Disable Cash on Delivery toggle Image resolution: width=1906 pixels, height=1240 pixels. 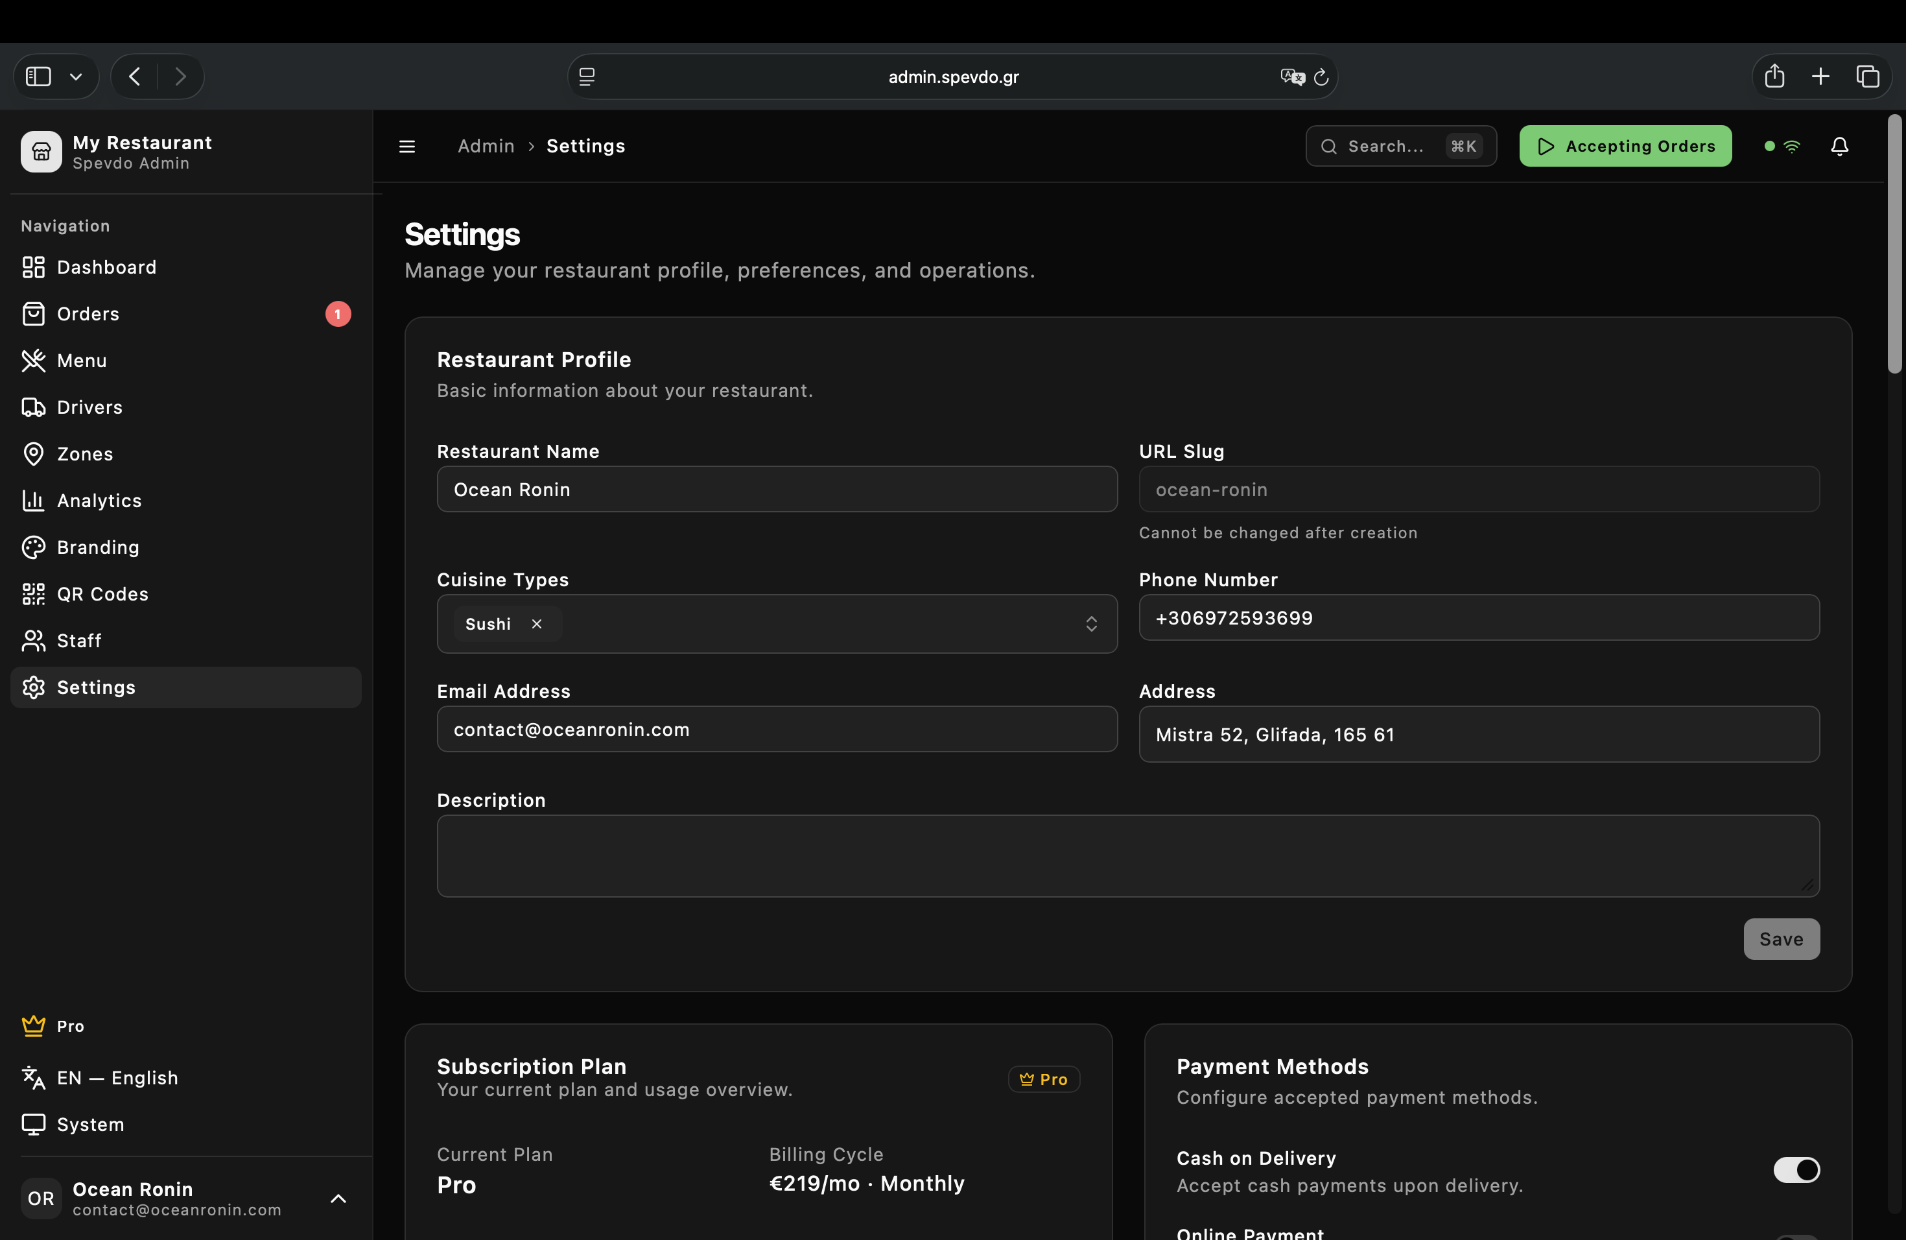[1796, 1169]
